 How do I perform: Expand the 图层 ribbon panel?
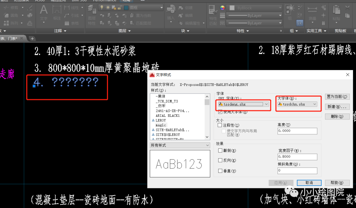(125, 31)
